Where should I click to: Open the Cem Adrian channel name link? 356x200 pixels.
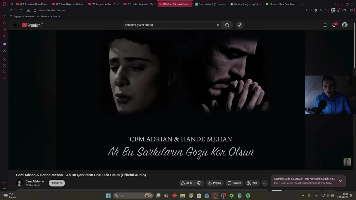click(x=33, y=181)
